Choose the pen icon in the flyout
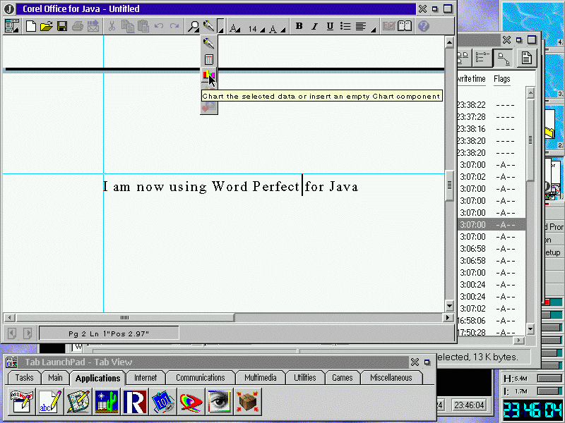 208,44
